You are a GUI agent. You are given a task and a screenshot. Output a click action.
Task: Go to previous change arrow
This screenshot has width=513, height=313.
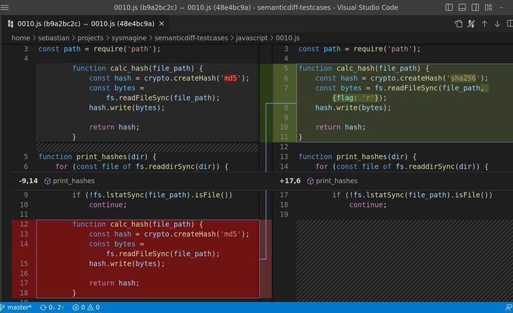pos(484,23)
